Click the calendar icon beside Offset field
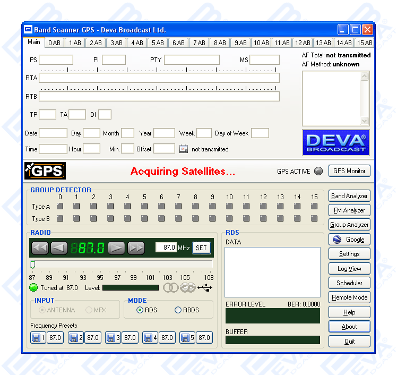Viewport: 397px width, 375px height. coord(183,149)
